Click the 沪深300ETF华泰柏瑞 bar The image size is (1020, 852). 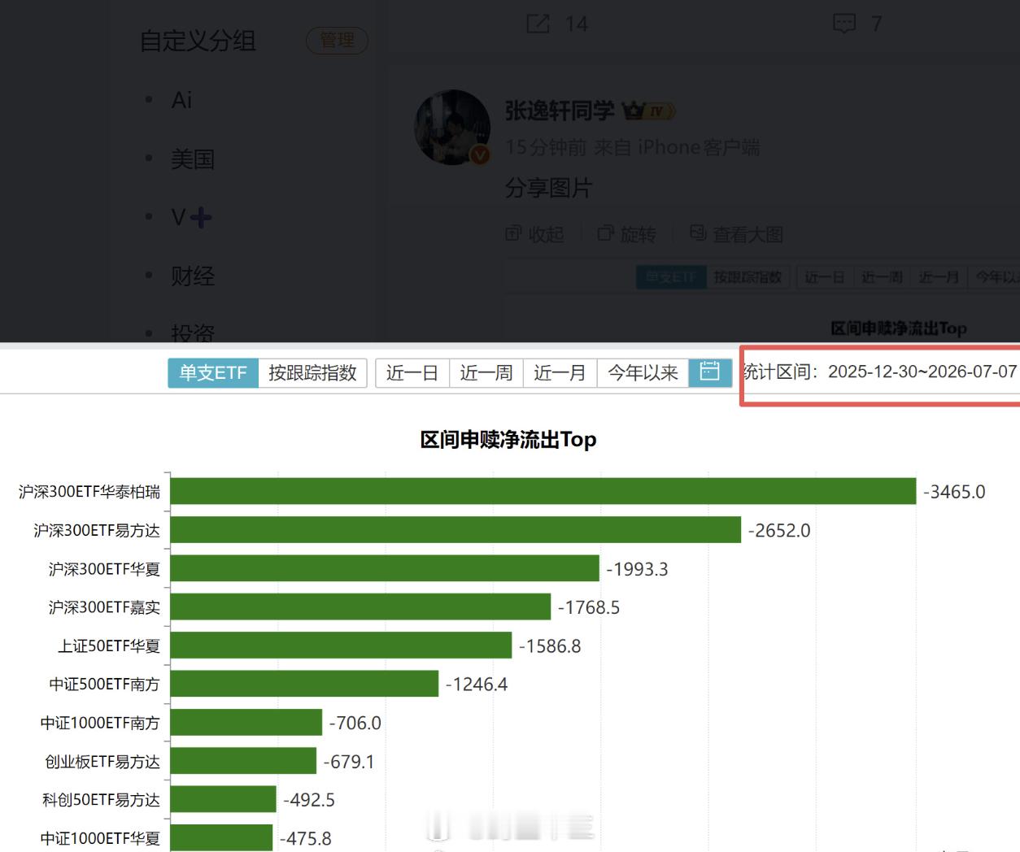543,491
